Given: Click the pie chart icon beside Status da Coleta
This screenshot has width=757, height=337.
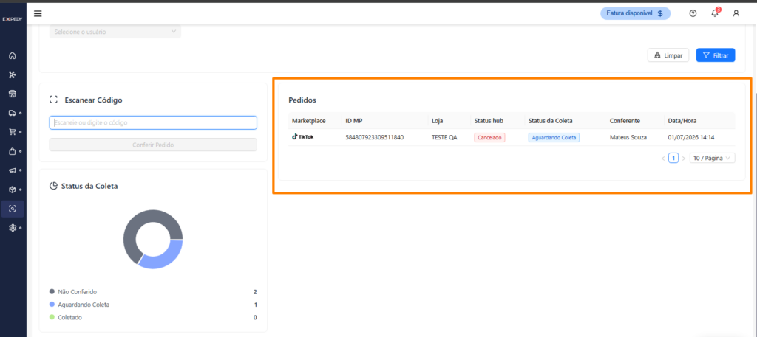Looking at the screenshot, I should (x=53, y=186).
